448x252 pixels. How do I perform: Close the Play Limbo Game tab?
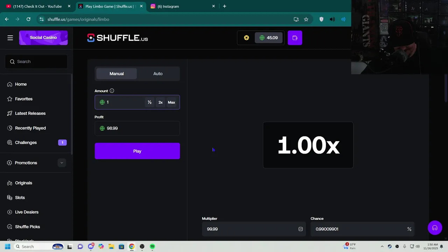tap(141, 6)
